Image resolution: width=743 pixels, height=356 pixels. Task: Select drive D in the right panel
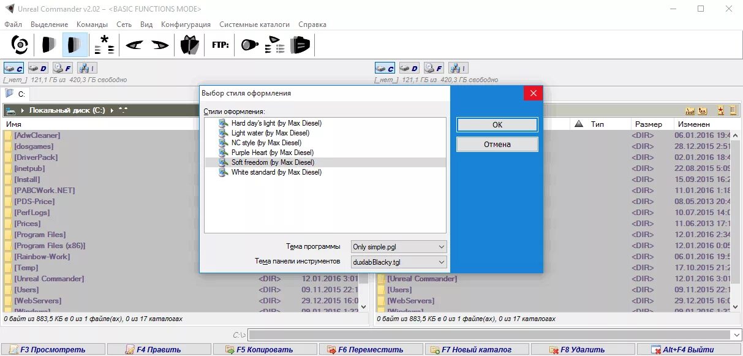[409, 68]
